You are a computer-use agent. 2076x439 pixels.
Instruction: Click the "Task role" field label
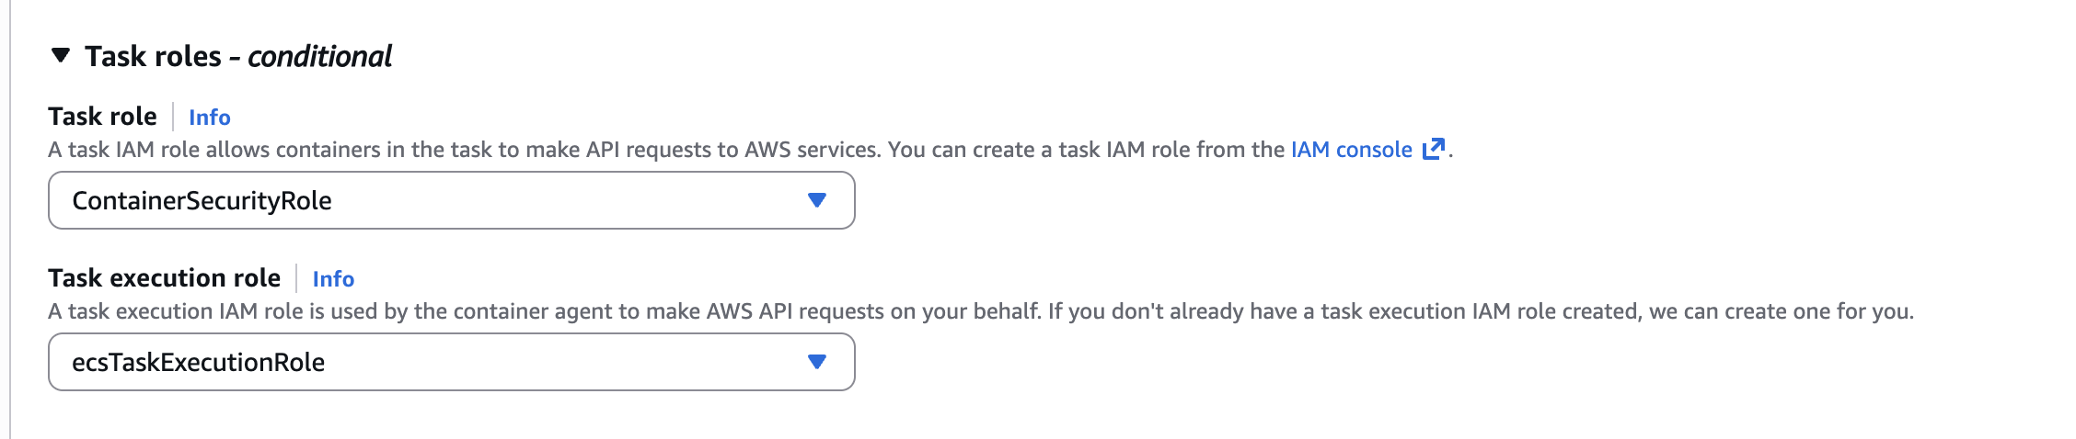[102, 117]
